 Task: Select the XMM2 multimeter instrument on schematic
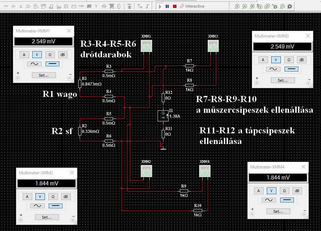pyautogui.click(x=146, y=171)
